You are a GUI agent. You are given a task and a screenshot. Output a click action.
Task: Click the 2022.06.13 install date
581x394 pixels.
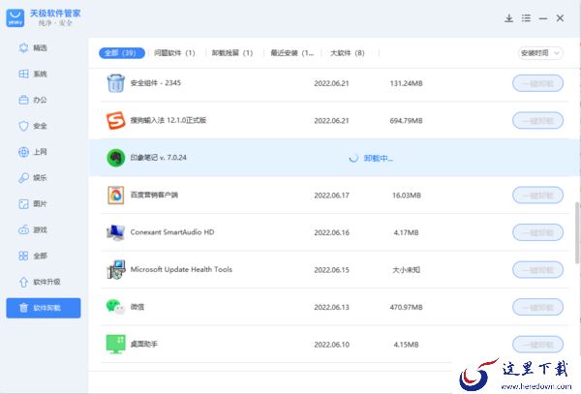pyautogui.click(x=331, y=307)
